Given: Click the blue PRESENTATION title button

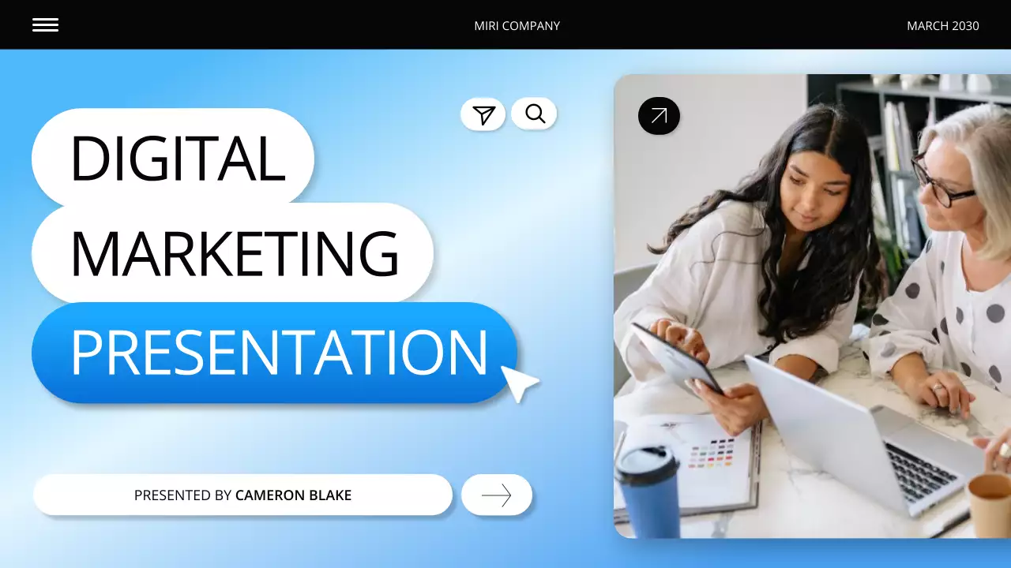Looking at the screenshot, I should coord(275,353).
